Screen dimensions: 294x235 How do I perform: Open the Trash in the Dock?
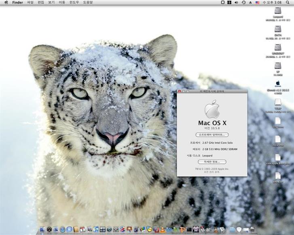[x=252, y=229]
